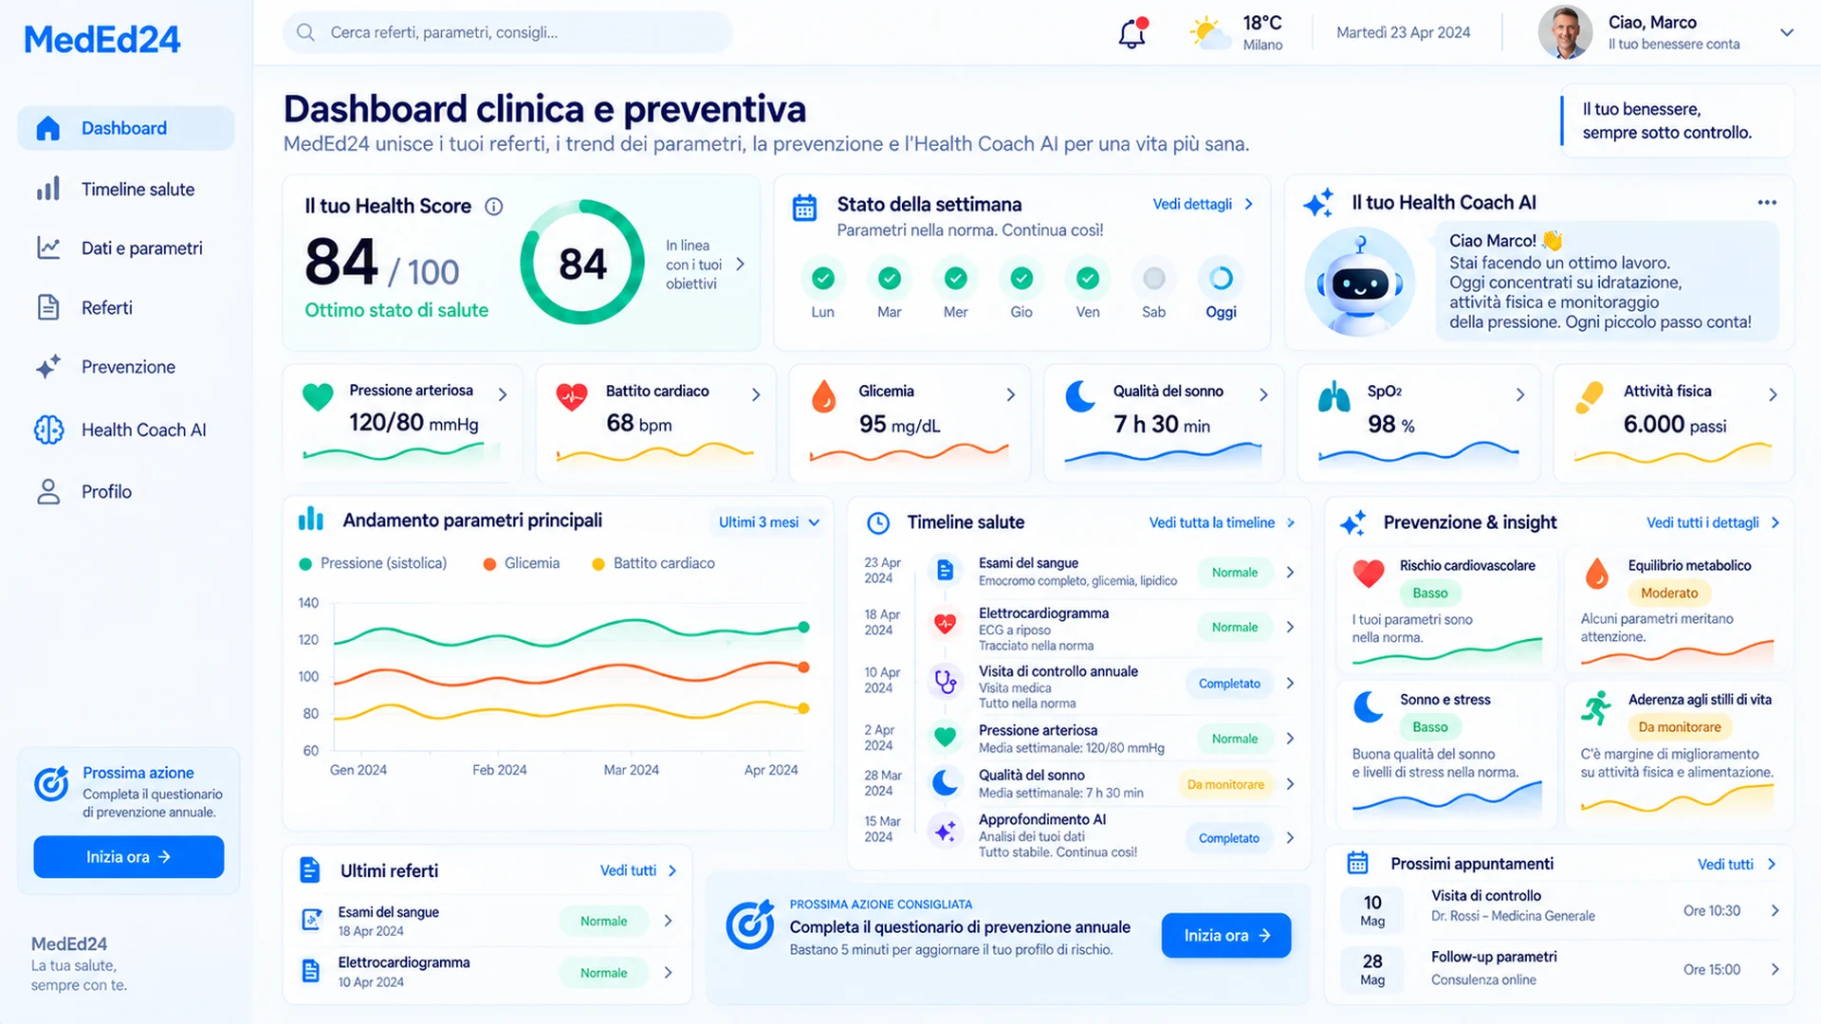This screenshot has height=1024, width=1821.
Task: Click Esami del sangue document icon in timeline
Action: pyautogui.click(x=945, y=570)
